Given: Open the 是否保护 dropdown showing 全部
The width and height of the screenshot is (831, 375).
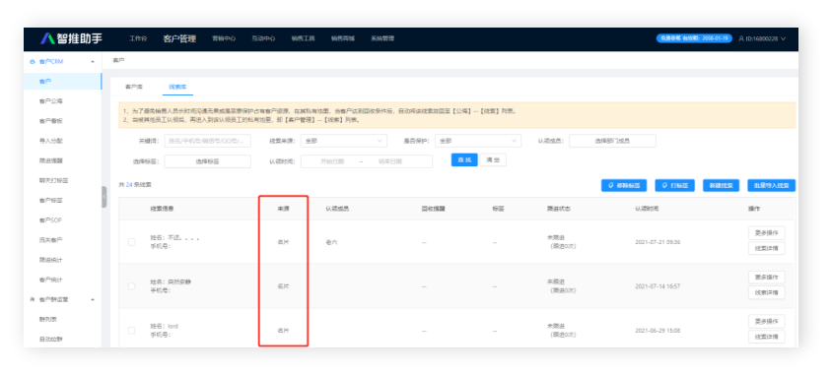Looking at the screenshot, I should coord(478,141).
